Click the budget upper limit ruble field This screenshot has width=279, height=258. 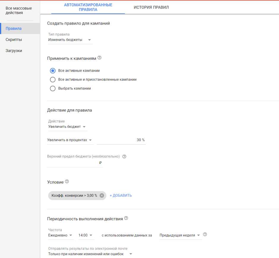tap(73, 163)
